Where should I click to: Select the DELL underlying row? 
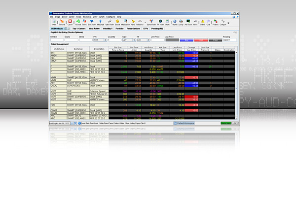click(x=59, y=58)
